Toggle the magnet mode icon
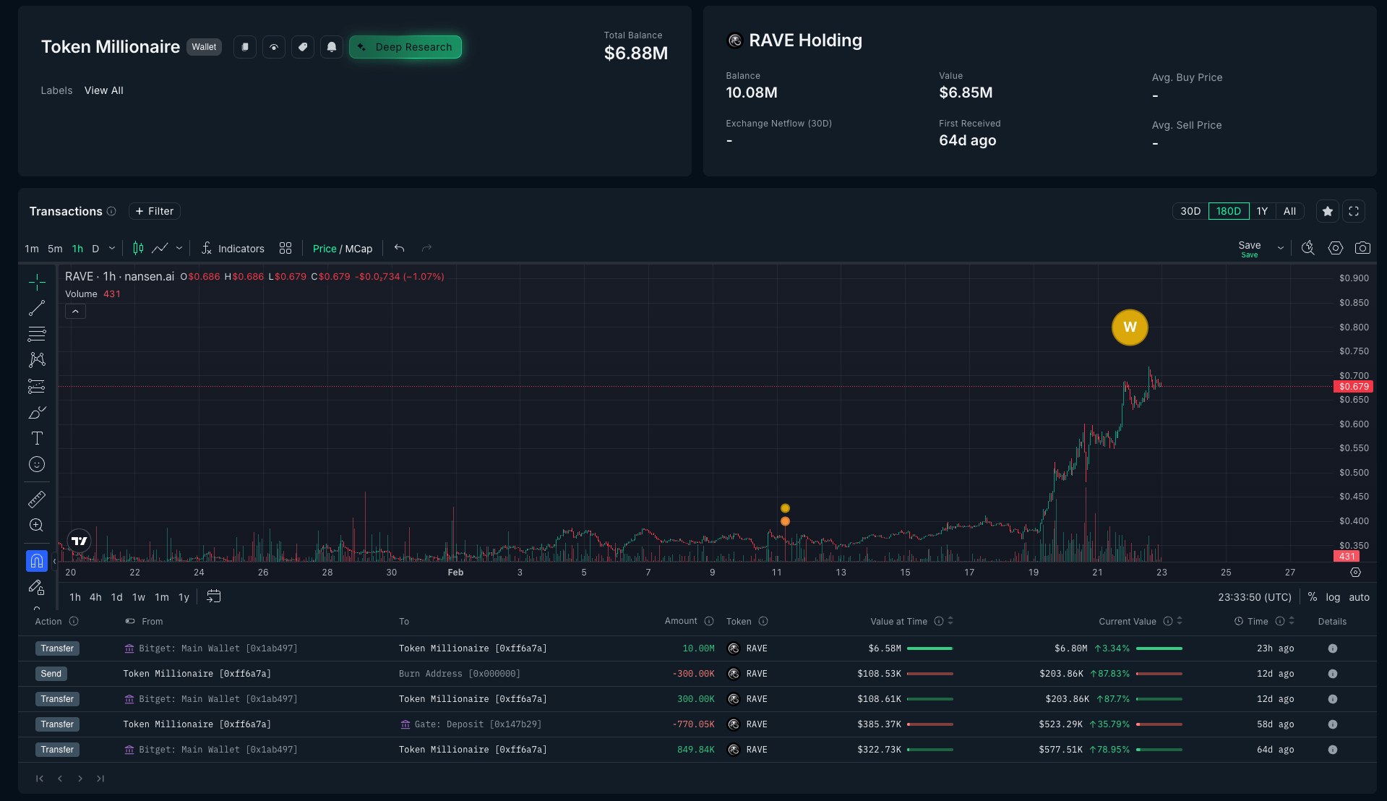 coord(37,561)
